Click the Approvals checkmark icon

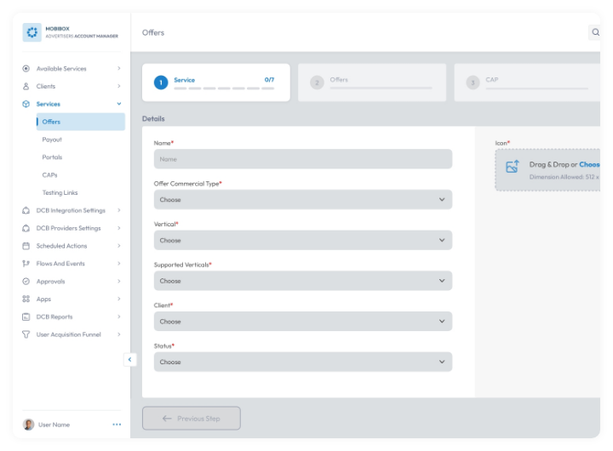coord(26,281)
